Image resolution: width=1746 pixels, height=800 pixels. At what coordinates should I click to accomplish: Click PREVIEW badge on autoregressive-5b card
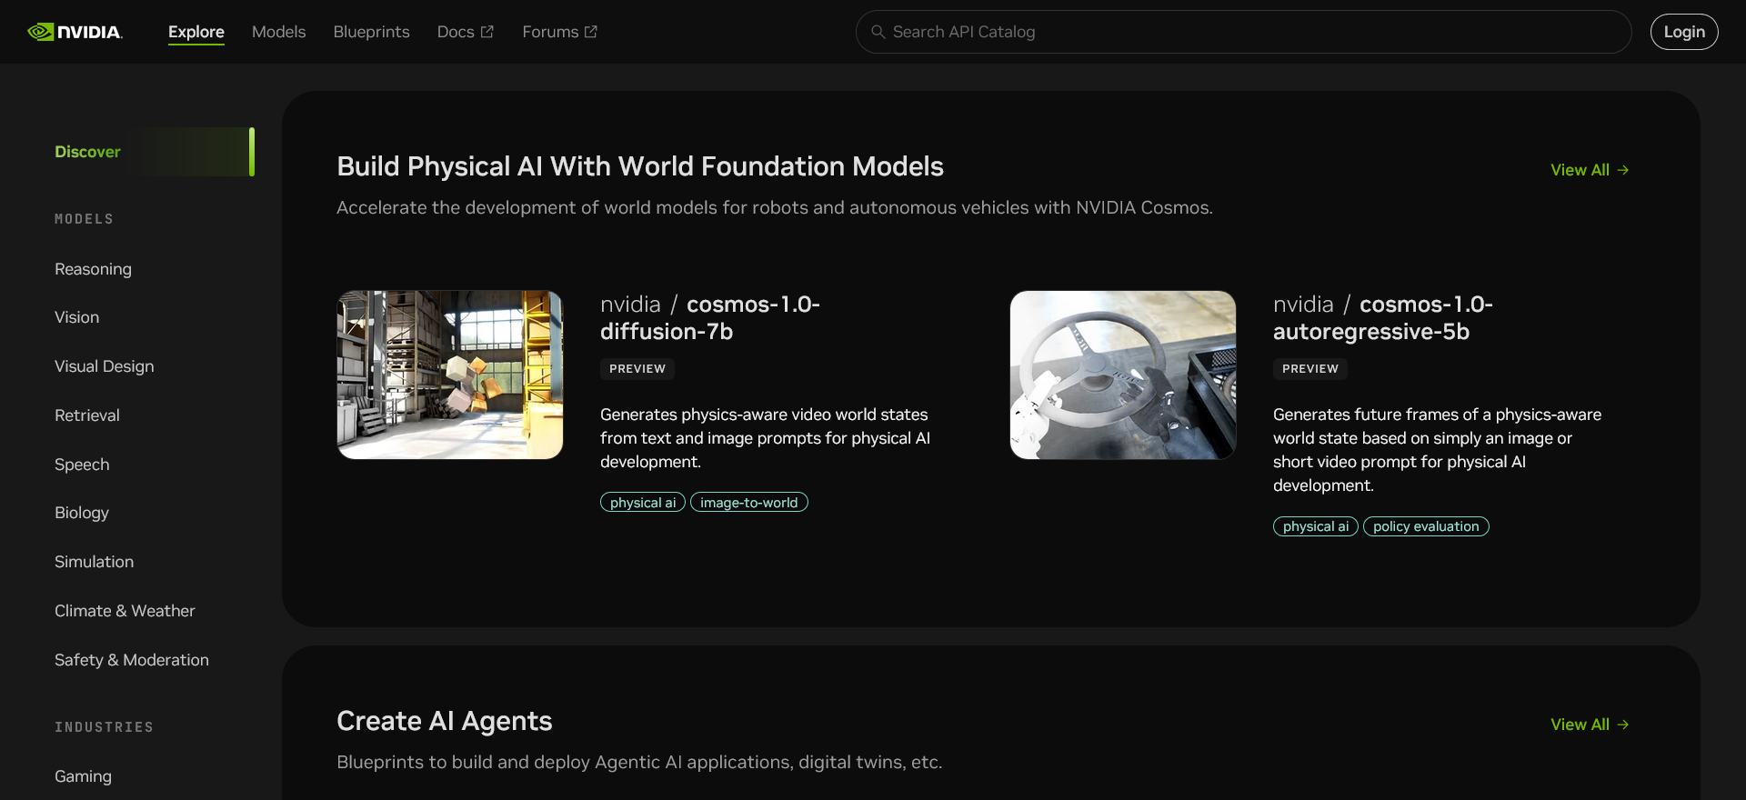click(x=1310, y=369)
